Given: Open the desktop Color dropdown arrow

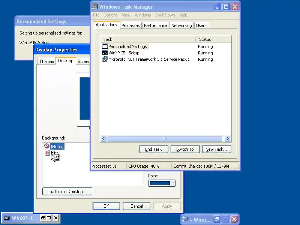Looking at the screenshot, I should pyautogui.click(x=173, y=183).
